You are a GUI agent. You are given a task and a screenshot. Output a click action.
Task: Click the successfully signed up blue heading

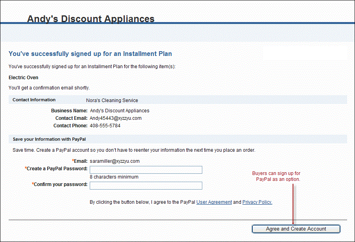90,54
